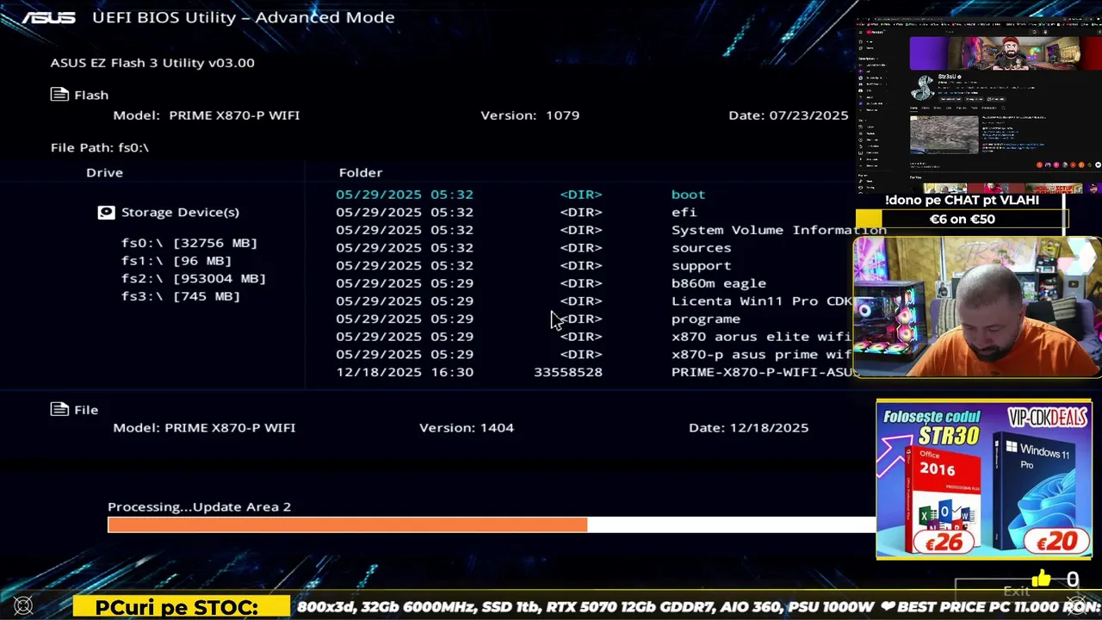Click the Storage Device(s) drive icon

(106, 212)
